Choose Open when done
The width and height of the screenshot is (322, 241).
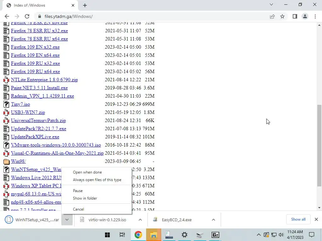87,172
